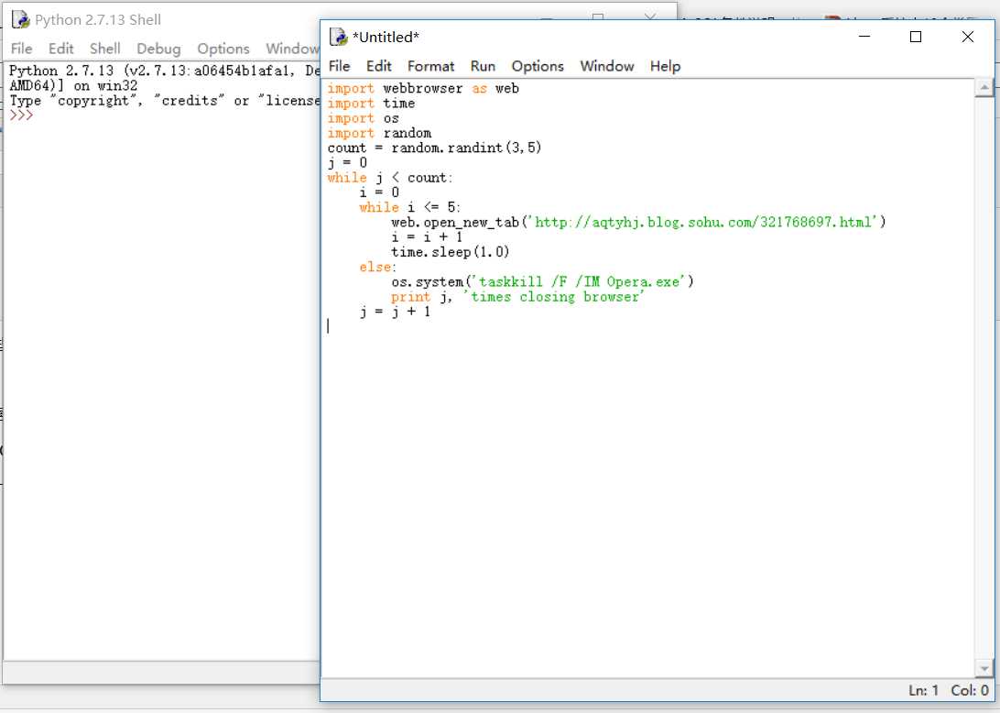This screenshot has width=1000, height=713.
Task: Click the 'taskkill /F /IM Opera.exe' string
Action: pos(579,282)
